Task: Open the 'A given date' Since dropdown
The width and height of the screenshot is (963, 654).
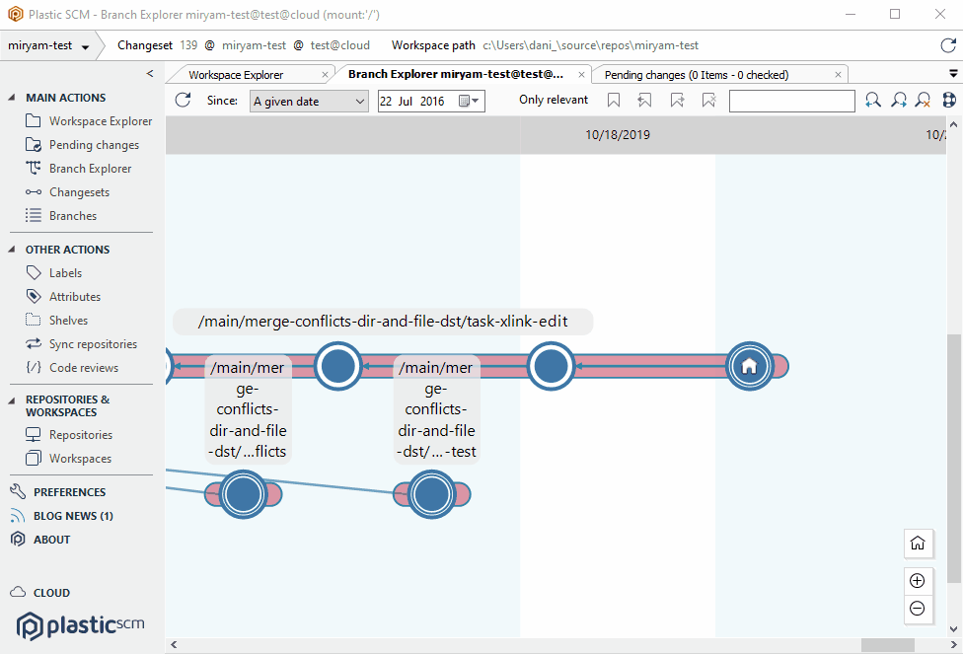Action: [309, 100]
